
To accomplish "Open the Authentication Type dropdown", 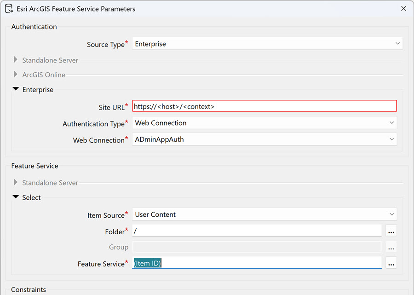I will [x=264, y=123].
